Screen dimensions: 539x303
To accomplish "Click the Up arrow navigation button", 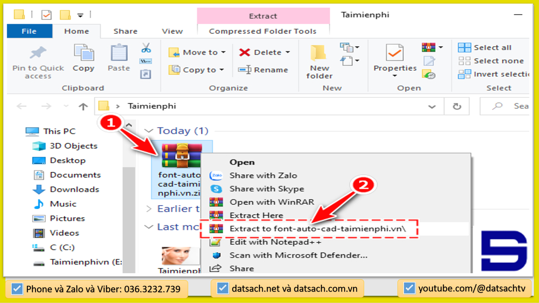I will pyautogui.click(x=83, y=107).
